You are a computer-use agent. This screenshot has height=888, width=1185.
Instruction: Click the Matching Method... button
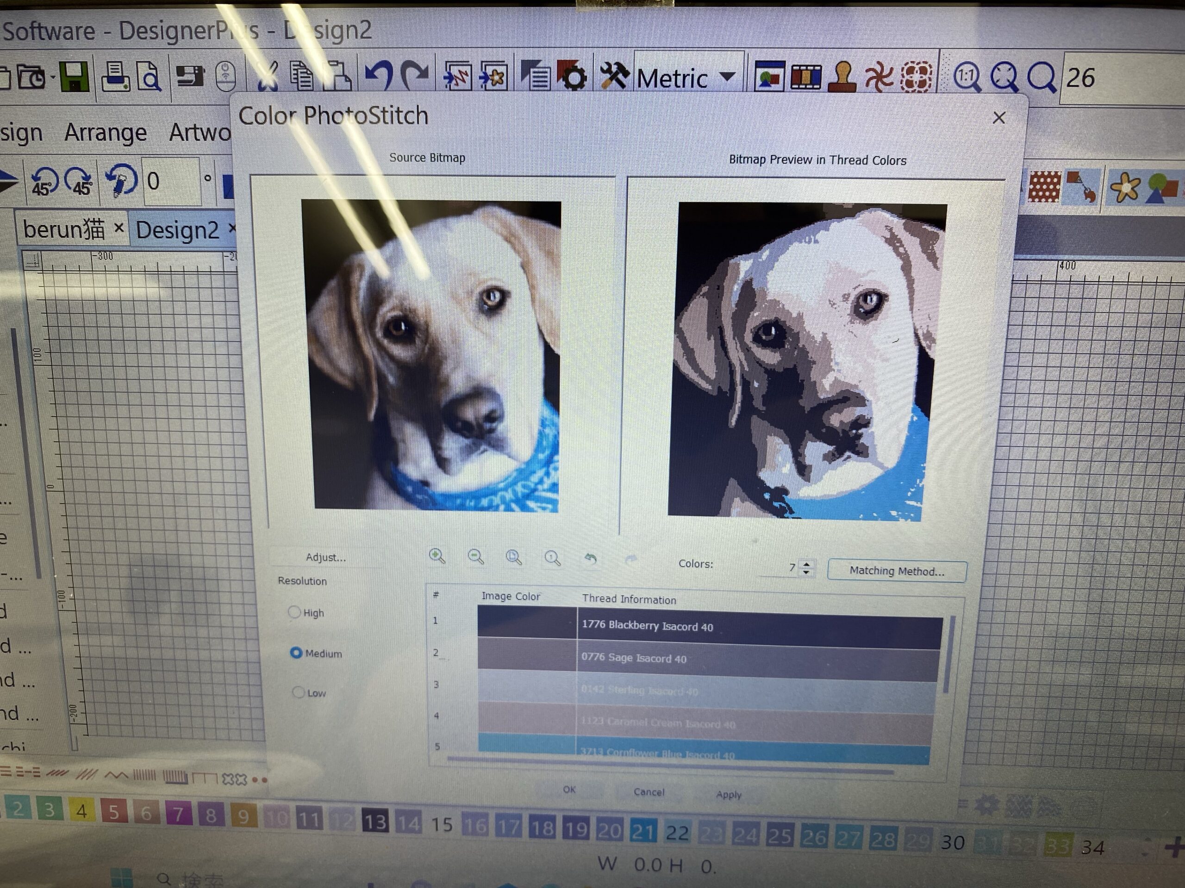click(897, 571)
